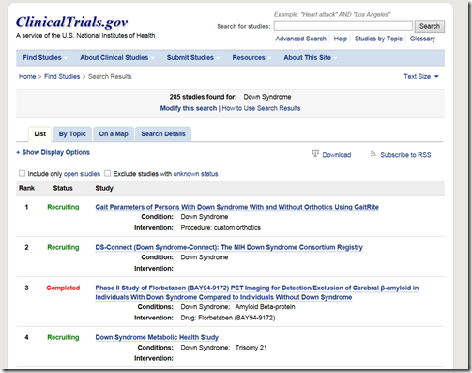Open Florbetaben PET Imaging Phase II study
This screenshot has width=472, height=373.
pyautogui.click(x=257, y=292)
